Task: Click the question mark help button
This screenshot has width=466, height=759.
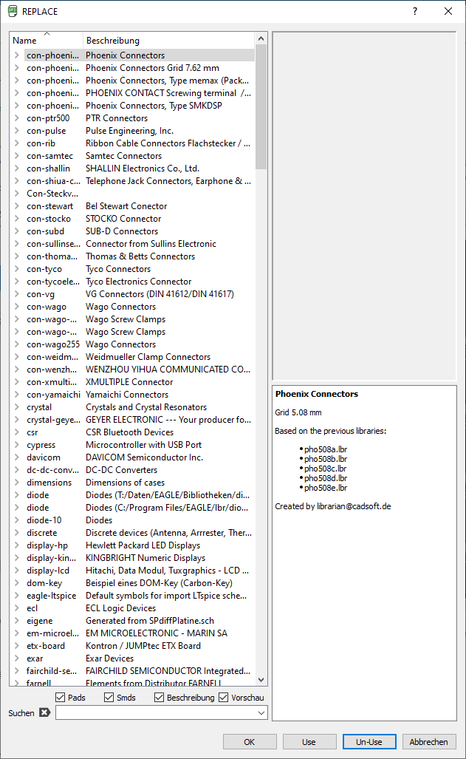Action: coord(415,11)
